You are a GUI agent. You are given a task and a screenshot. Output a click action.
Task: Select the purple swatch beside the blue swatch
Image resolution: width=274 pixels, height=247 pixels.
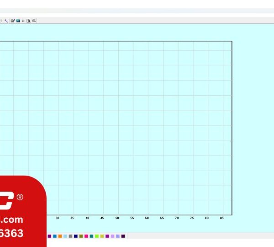click(49, 236)
